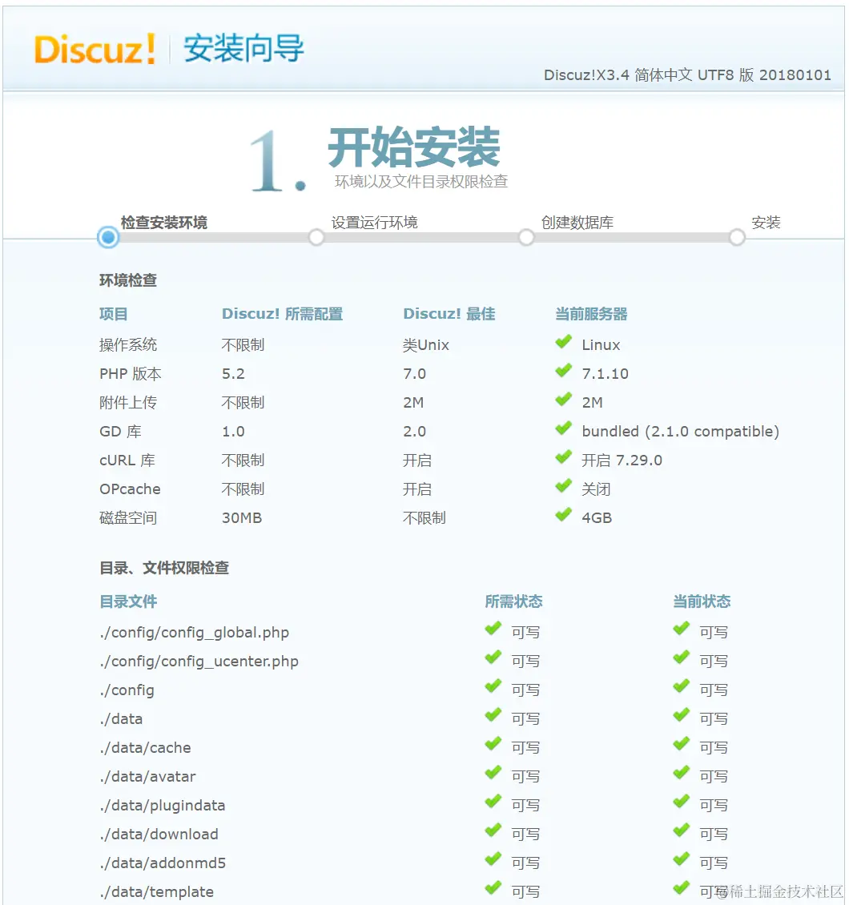Click the 安装向导 header title
Image resolution: width=849 pixels, height=905 pixels.
click(243, 49)
